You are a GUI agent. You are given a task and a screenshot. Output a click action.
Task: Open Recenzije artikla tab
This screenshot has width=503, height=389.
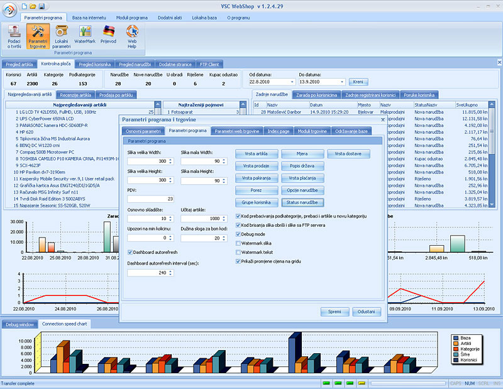point(75,95)
